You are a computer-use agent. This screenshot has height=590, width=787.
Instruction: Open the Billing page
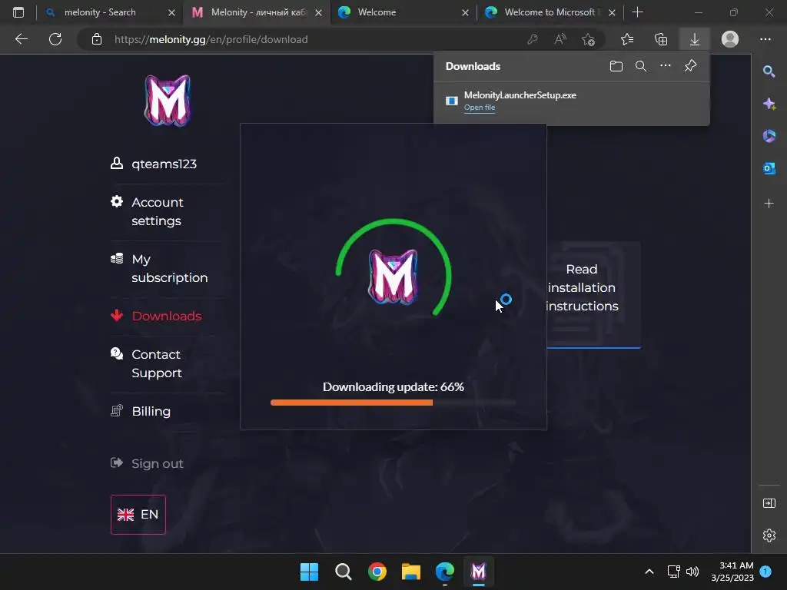click(x=141, y=411)
